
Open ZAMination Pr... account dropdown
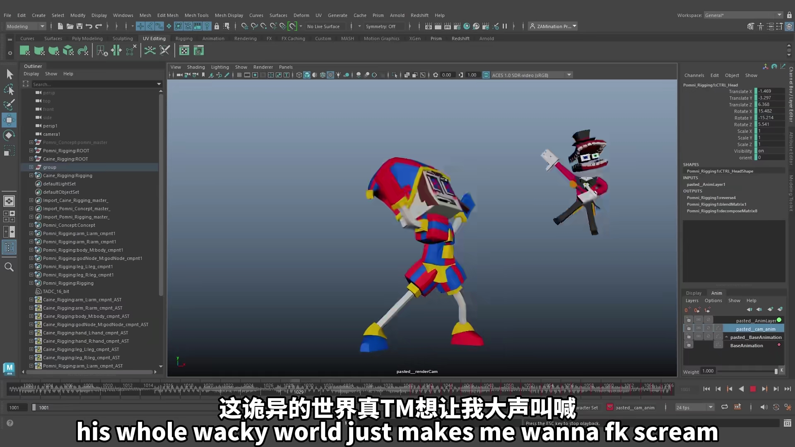(x=552, y=26)
